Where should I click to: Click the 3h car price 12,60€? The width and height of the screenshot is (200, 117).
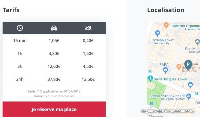click(54, 66)
